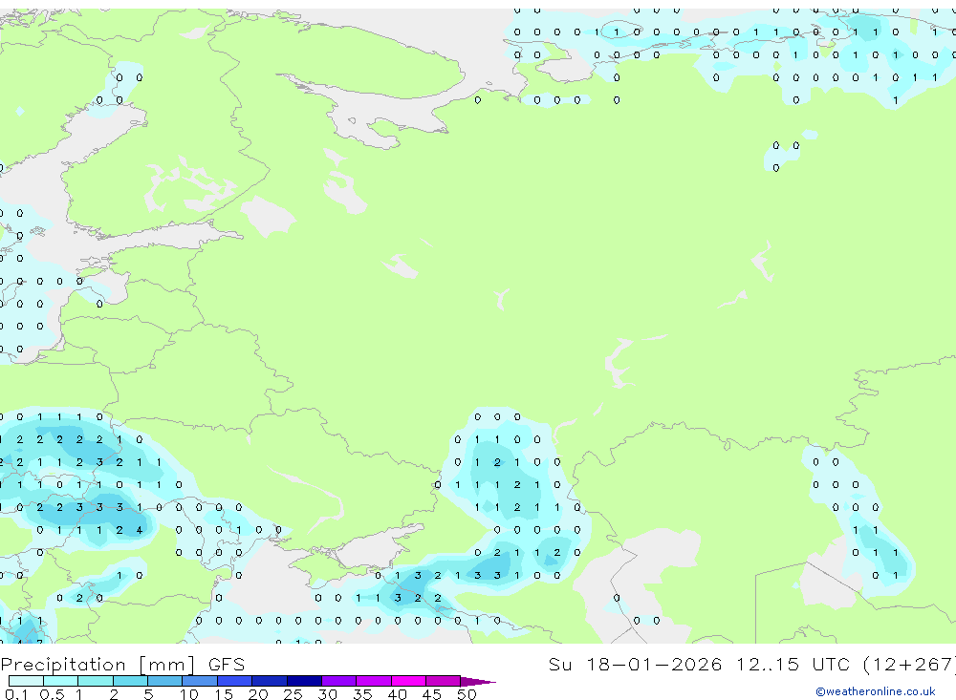Click the legend value 0.5

click(x=52, y=694)
